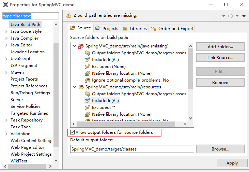Click the type filter text field
249x172 pixels.
pos(31,16)
